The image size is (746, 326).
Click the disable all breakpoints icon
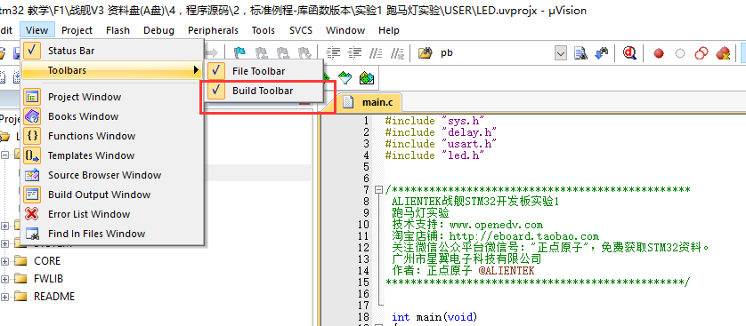coord(701,53)
